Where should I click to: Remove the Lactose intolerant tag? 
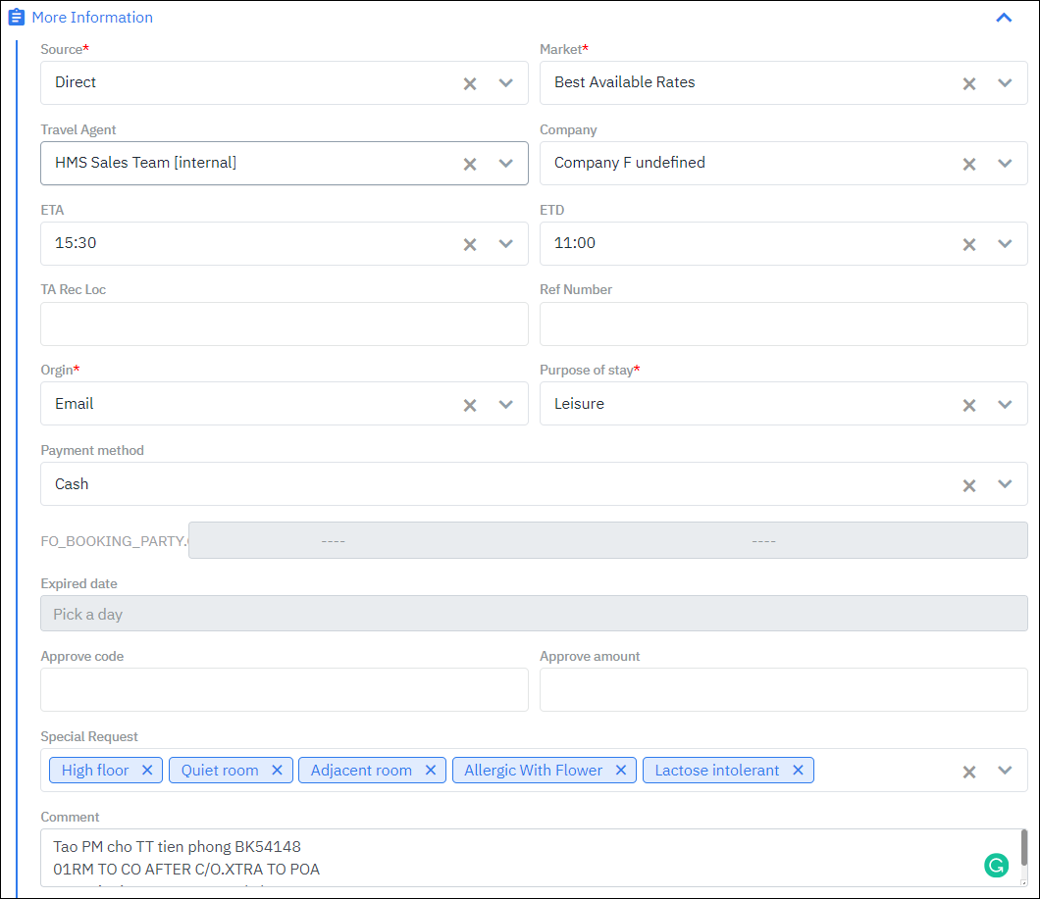coord(798,771)
